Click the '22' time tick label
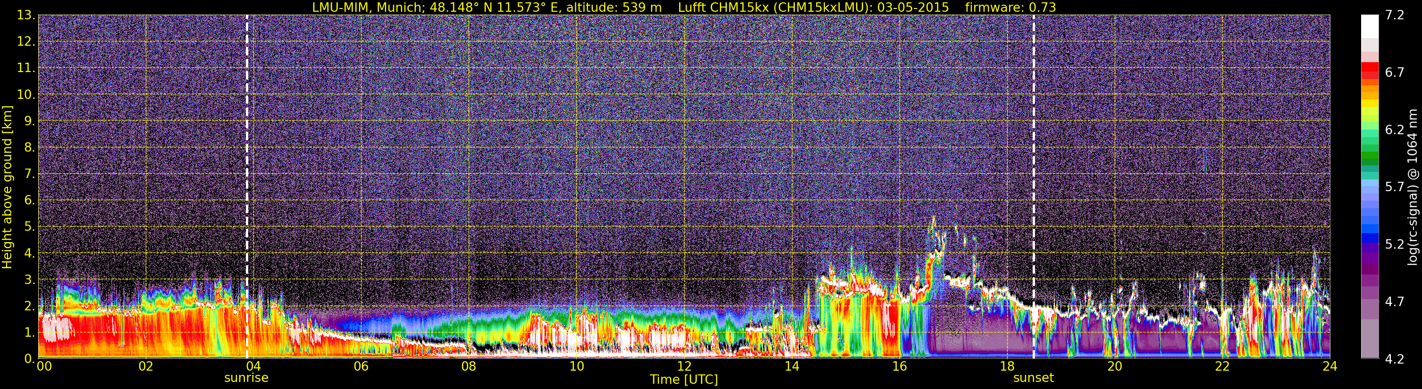The width and height of the screenshot is (1422, 389). (x=1222, y=366)
